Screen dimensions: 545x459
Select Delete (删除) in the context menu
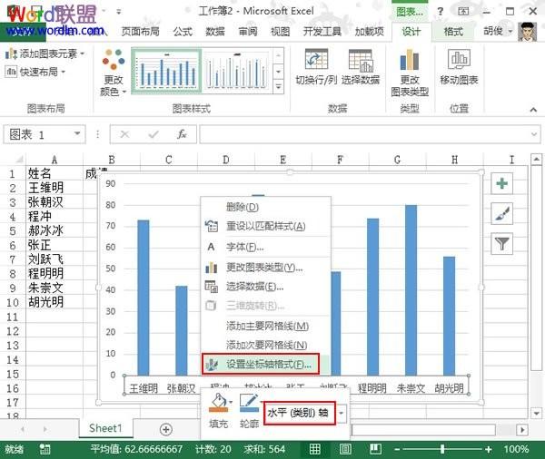pos(239,207)
